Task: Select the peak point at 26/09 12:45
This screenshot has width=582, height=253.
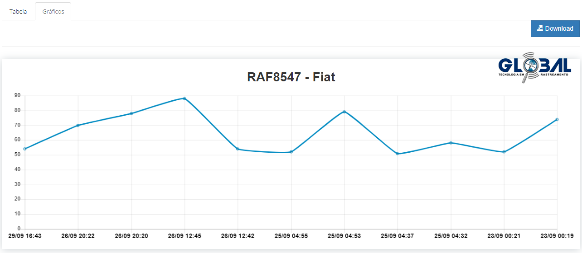Action: click(184, 98)
